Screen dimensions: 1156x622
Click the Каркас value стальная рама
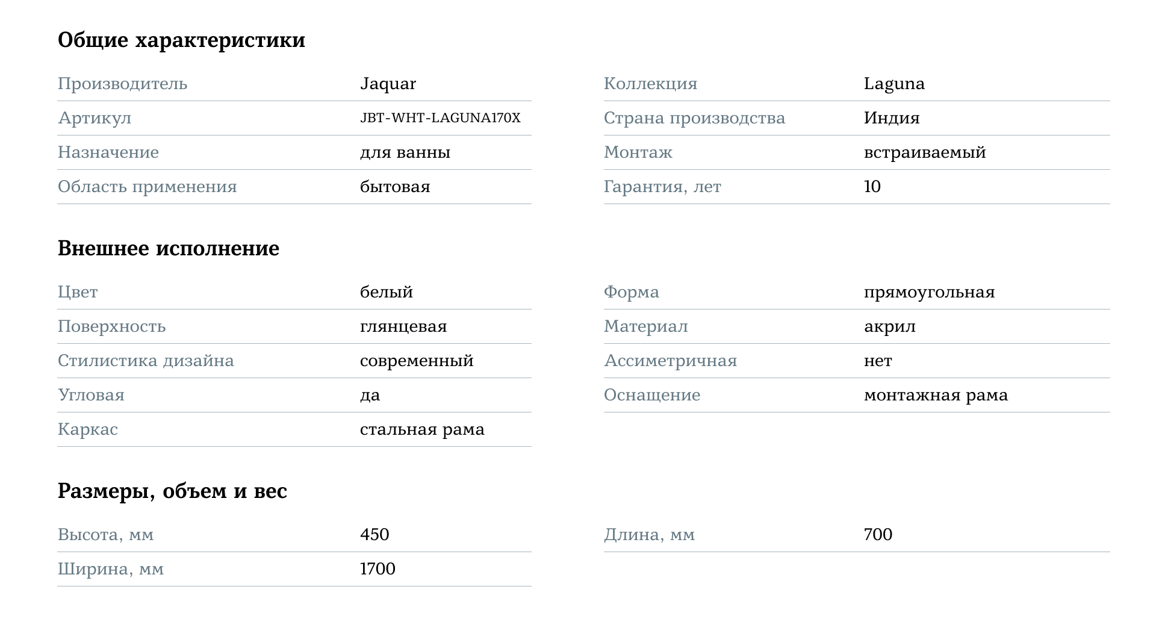tap(422, 430)
